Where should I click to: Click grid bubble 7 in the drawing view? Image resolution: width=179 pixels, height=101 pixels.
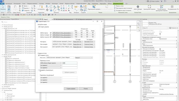click(115, 82)
